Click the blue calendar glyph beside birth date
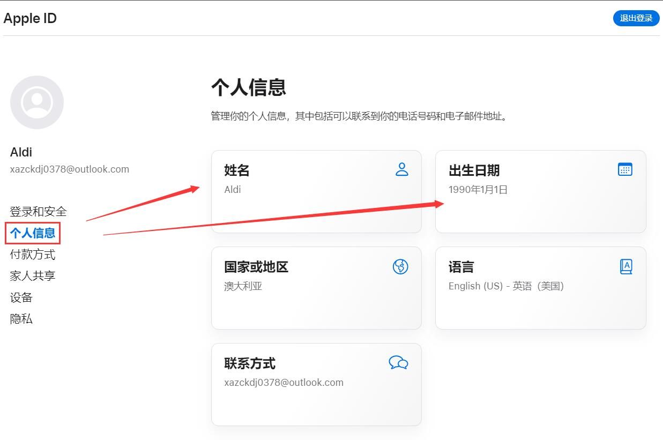This screenshot has width=663, height=440. [x=625, y=169]
